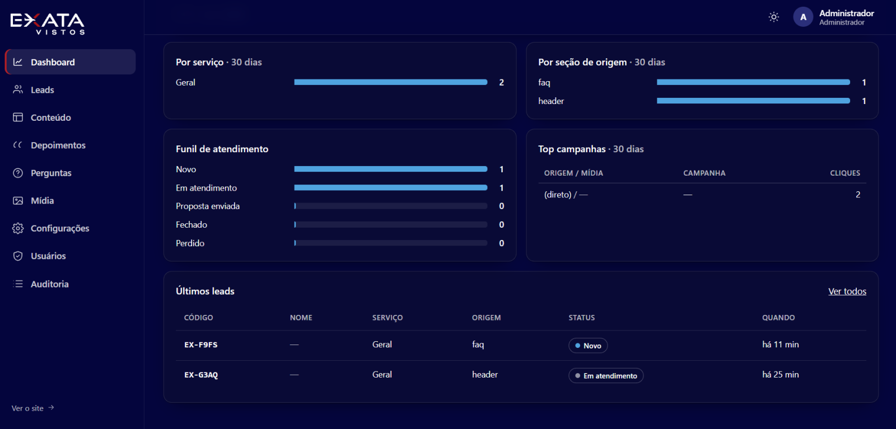This screenshot has height=429, width=896.
Task: Open the Leads menu item
Action: (71, 89)
